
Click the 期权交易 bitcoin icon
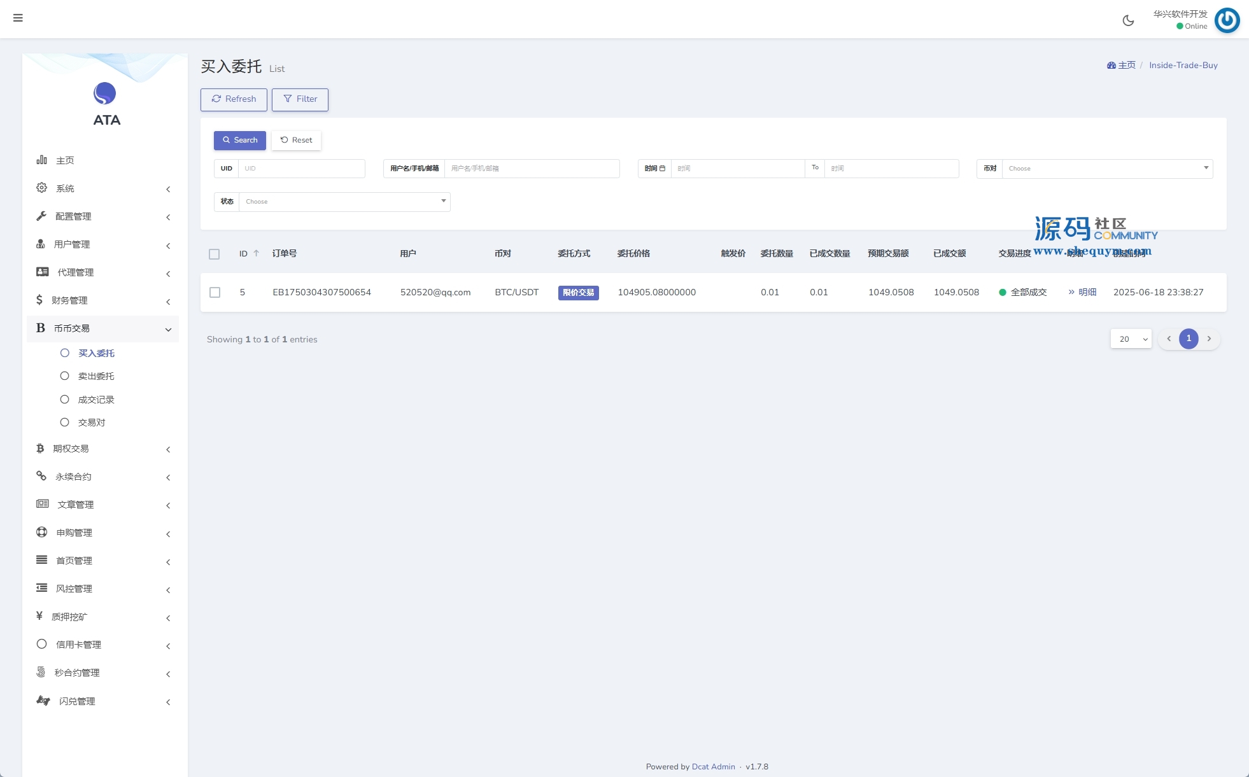click(40, 449)
